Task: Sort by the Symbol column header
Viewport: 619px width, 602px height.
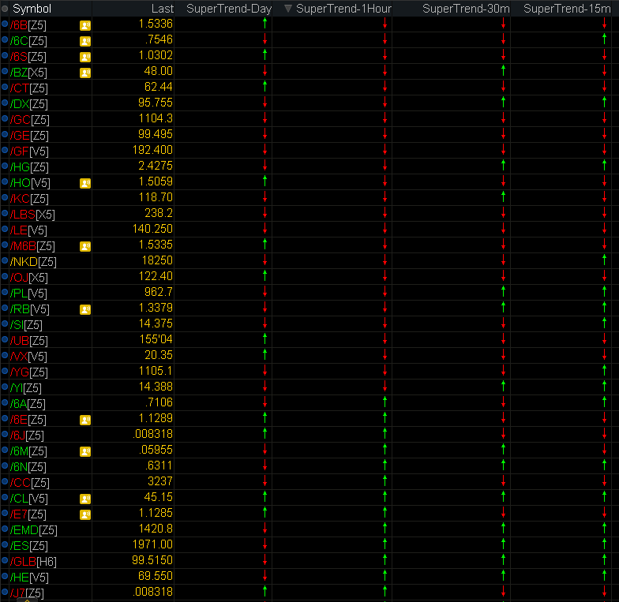Action: 32,9
